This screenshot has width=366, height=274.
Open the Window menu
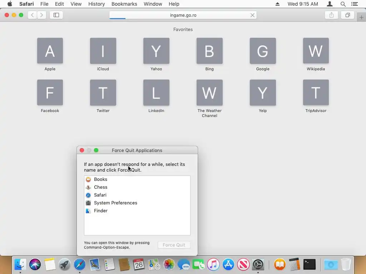pos(153,4)
